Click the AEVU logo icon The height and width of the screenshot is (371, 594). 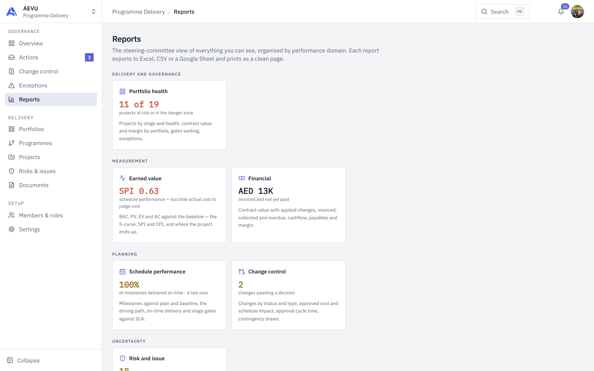coord(12,12)
